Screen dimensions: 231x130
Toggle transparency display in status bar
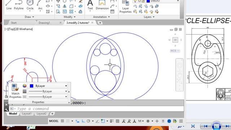[117, 121]
